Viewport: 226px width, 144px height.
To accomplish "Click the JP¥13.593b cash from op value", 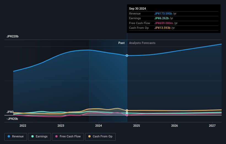I will point(162,28).
